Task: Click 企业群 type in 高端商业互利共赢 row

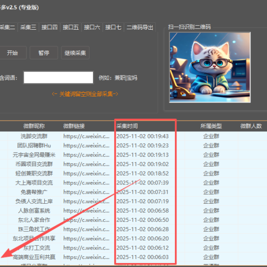Action: [211, 257]
